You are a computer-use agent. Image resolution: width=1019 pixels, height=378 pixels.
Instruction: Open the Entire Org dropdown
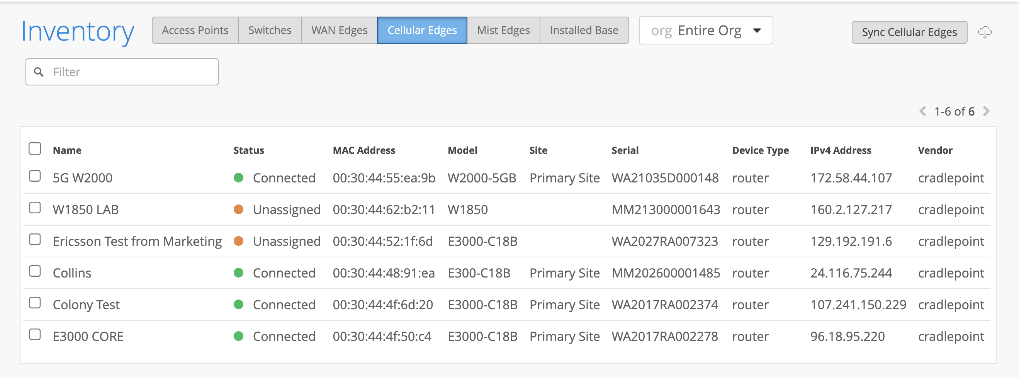coord(706,31)
